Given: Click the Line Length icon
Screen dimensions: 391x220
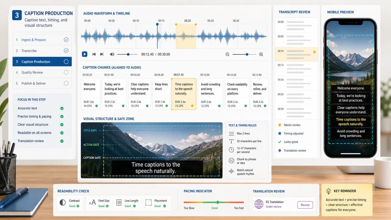Looking at the screenshot, I should pyautogui.click(x=119, y=203).
